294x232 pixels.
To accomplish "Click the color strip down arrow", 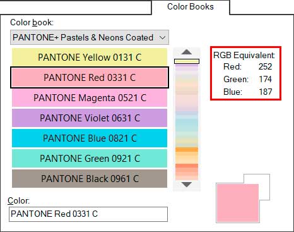I will (x=187, y=185).
